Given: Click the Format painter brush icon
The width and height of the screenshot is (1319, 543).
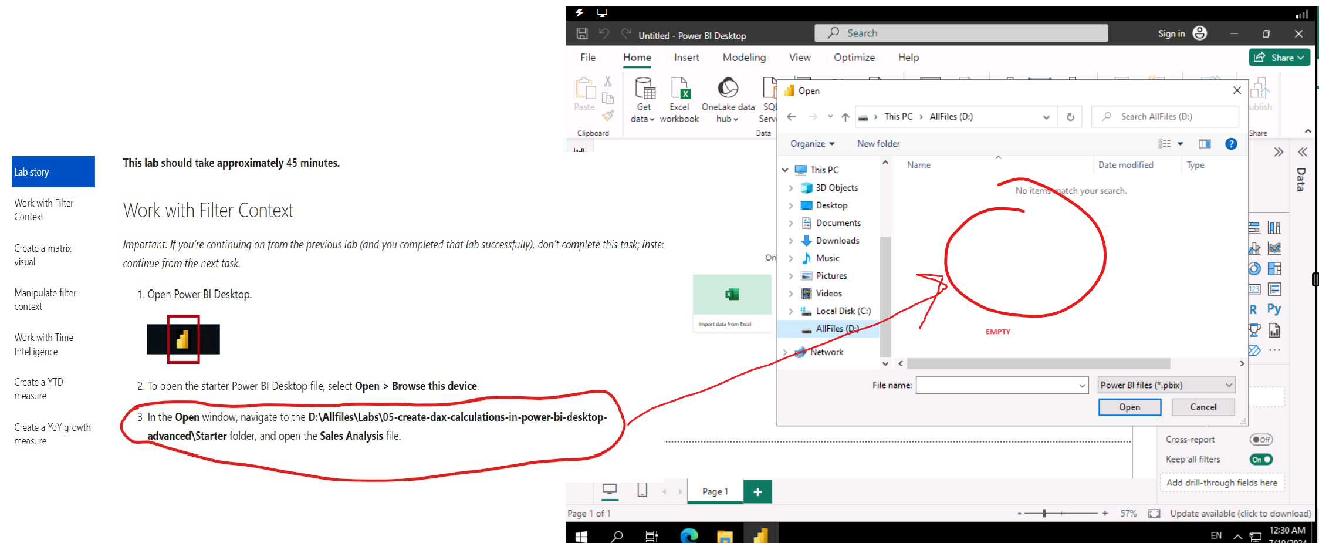Looking at the screenshot, I should [608, 116].
